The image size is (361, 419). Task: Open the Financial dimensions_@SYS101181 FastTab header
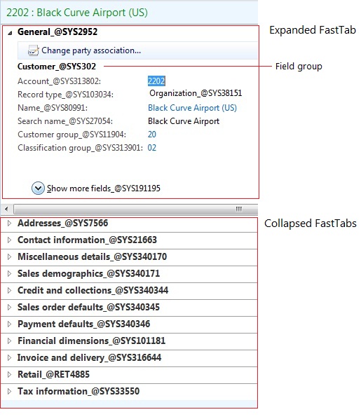coord(129,341)
